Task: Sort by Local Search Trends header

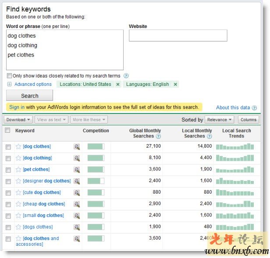Action: tap(236, 134)
